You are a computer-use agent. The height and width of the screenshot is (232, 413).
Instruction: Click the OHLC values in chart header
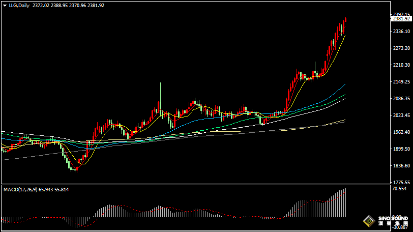68,6
